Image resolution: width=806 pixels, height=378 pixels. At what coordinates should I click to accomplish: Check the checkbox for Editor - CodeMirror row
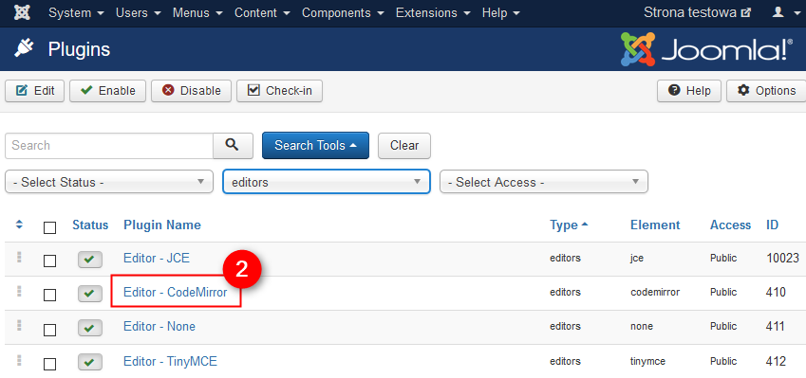coord(50,296)
